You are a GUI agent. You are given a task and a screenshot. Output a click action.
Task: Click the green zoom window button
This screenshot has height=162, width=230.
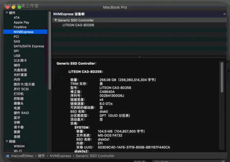tap(19, 7)
